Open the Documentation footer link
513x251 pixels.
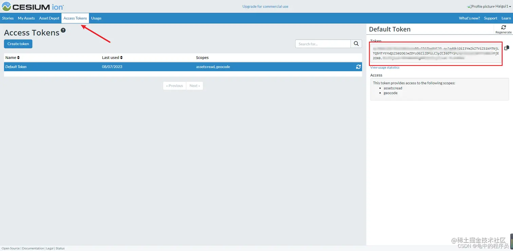click(x=33, y=248)
